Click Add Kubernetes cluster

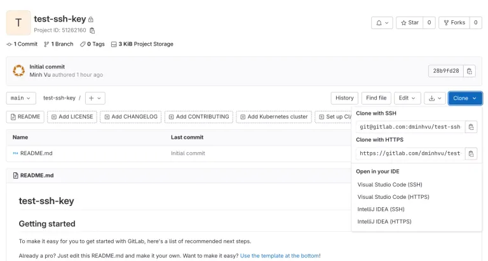pyautogui.click(x=274, y=117)
